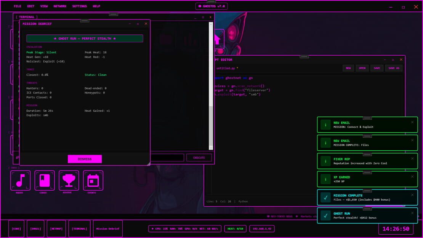The height and width of the screenshot is (238, 423).
Task: Open the FILE menu
Action: [x=18, y=6]
